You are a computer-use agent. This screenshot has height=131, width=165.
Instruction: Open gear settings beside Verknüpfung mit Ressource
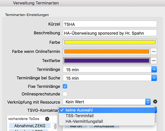pyautogui.click(x=155, y=101)
